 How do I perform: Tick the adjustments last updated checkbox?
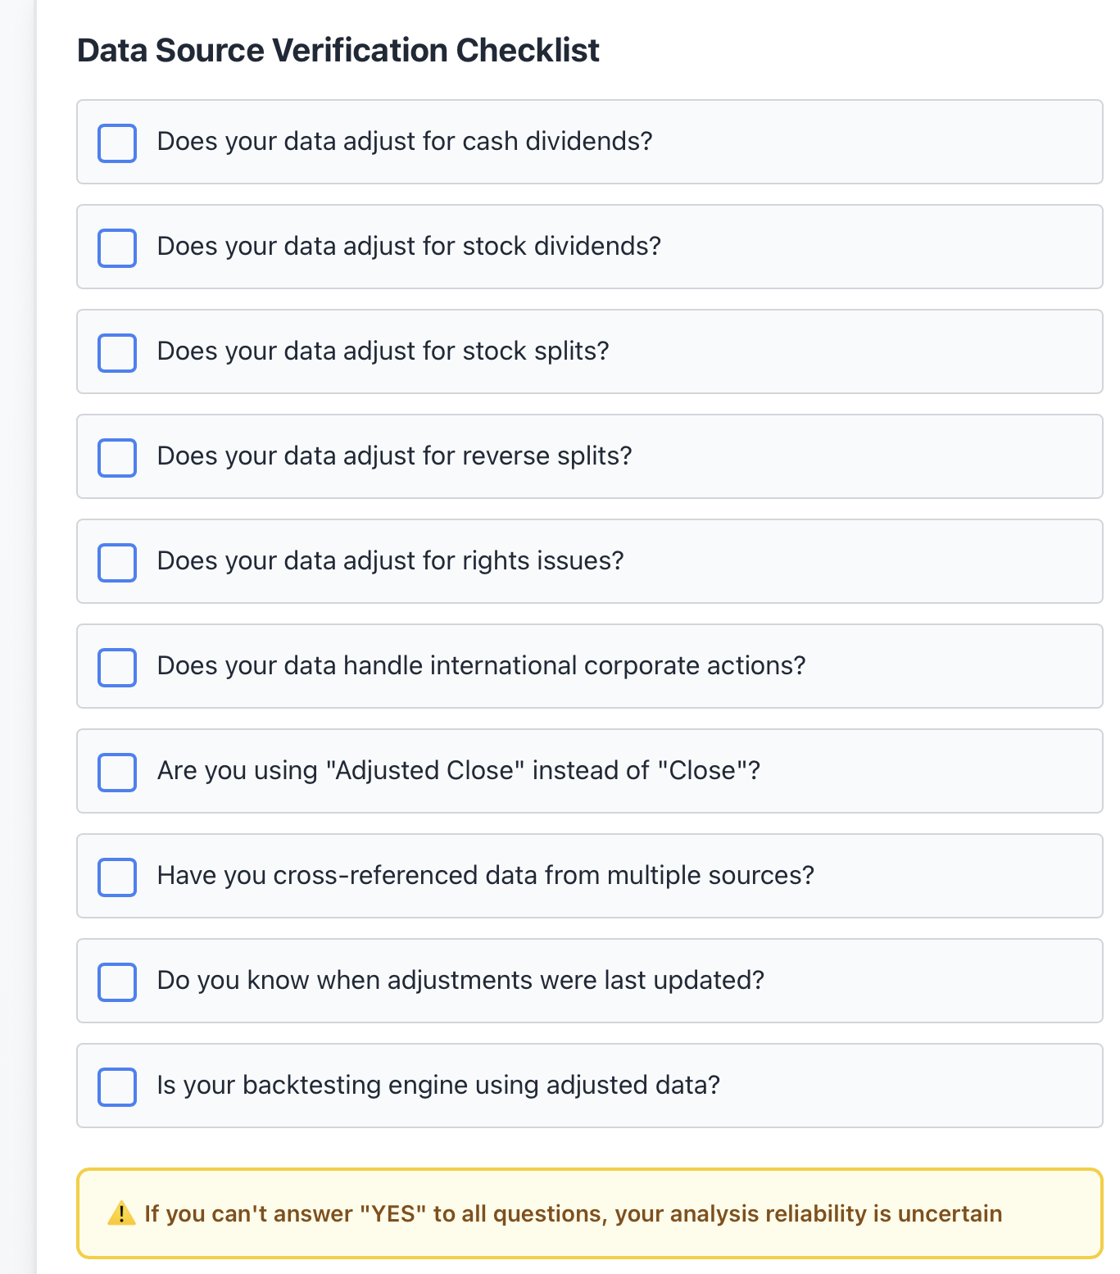coord(117,982)
